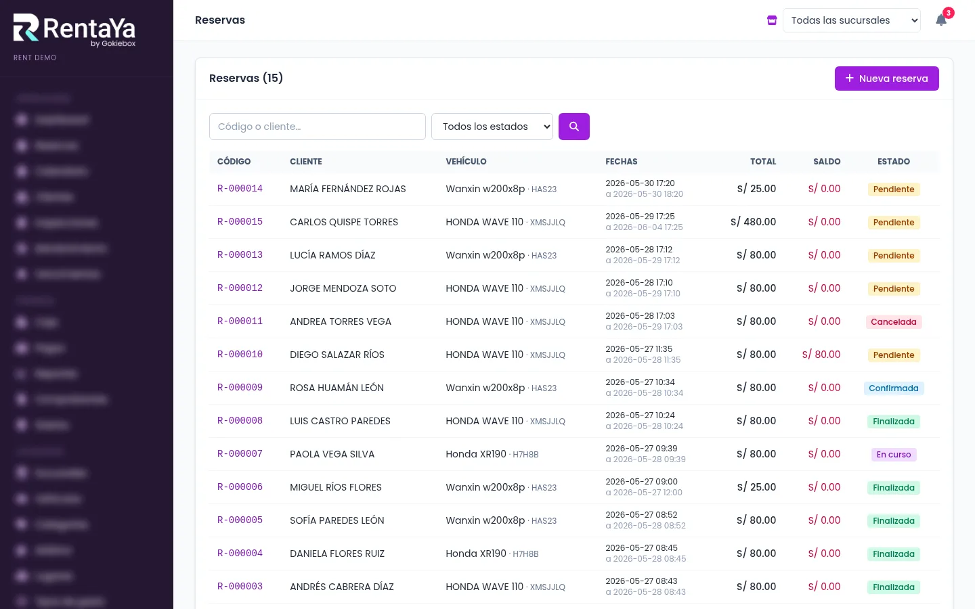Click the RentaYa logo
Image resolution: width=975 pixels, height=609 pixels.
74,30
